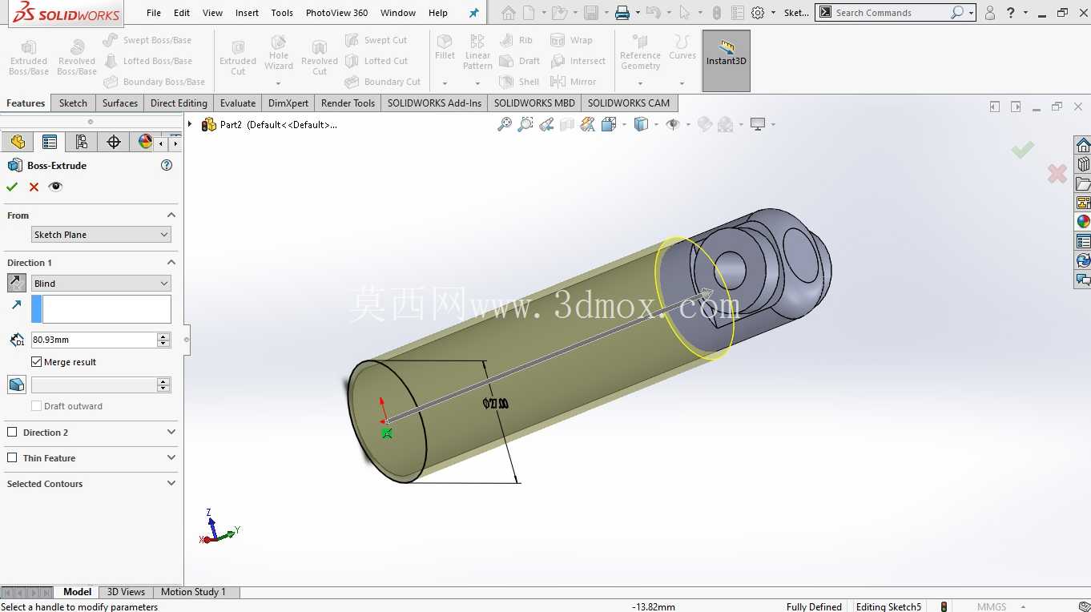Click the MMGS unit system in status bar
The width and height of the screenshot is (1091, 612).
992,606
